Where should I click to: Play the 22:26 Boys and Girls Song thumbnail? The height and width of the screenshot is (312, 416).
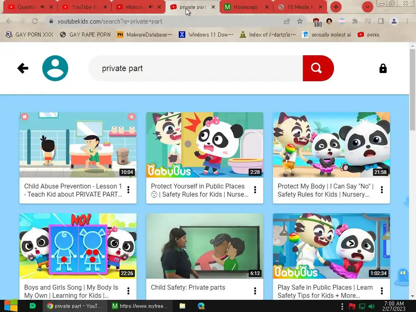click(x=78, y=246)
